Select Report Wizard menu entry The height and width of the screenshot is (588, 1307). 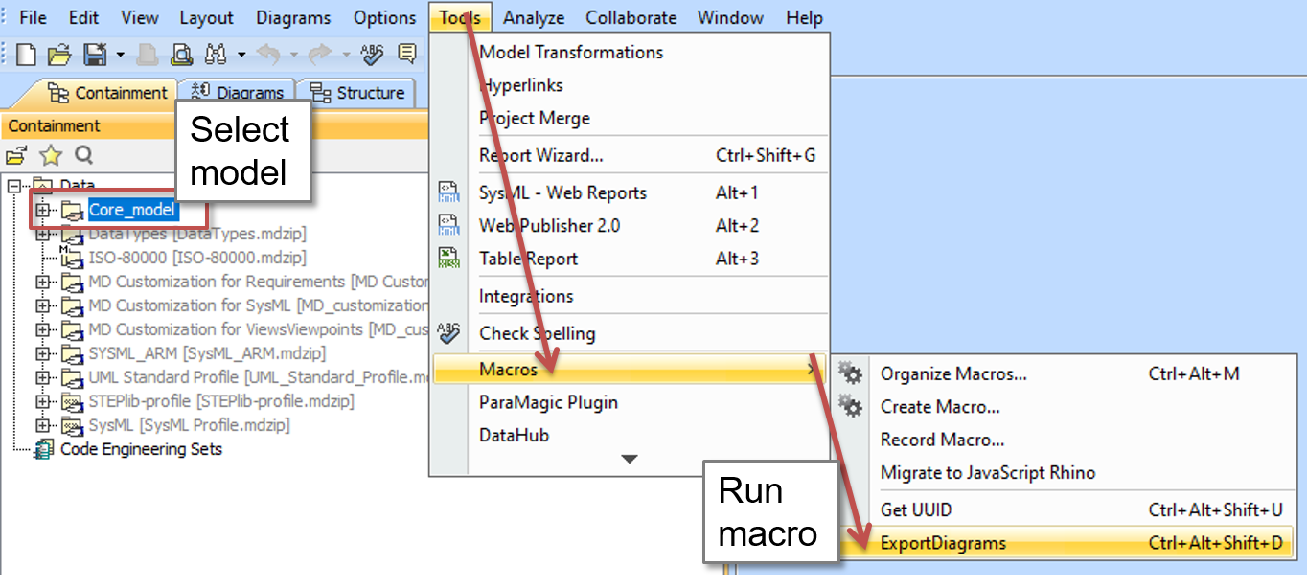pos(540,155)
